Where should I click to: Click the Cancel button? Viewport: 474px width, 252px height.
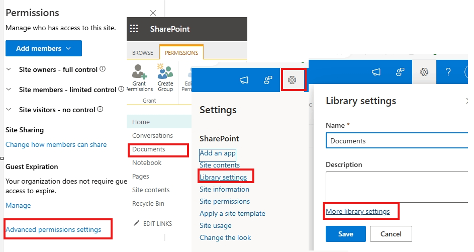391,234
